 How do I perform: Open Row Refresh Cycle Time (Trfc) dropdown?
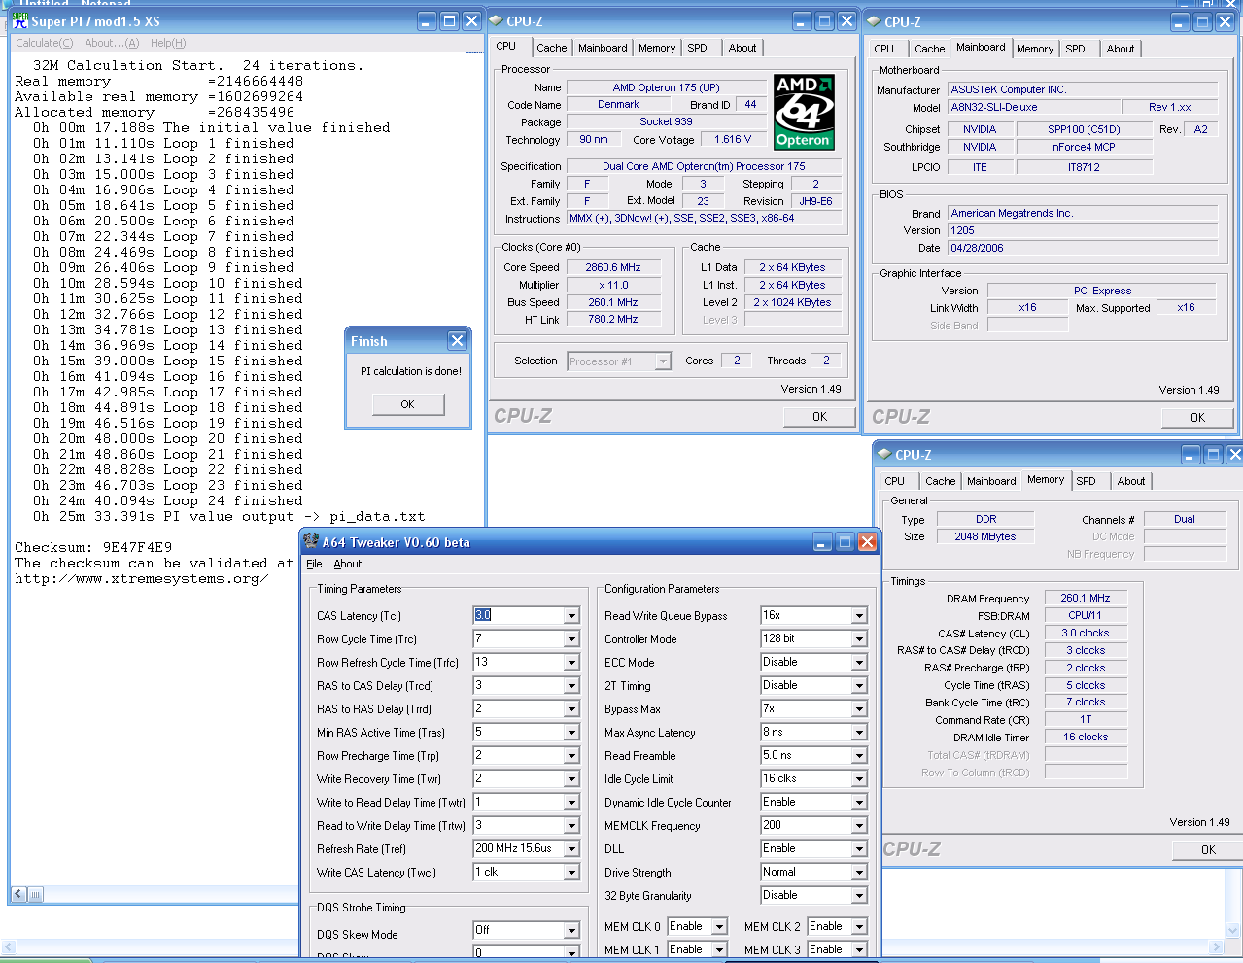click(x=571, y=662)
